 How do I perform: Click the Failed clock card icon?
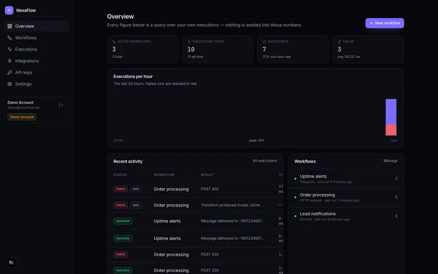[x=339, y=42]
